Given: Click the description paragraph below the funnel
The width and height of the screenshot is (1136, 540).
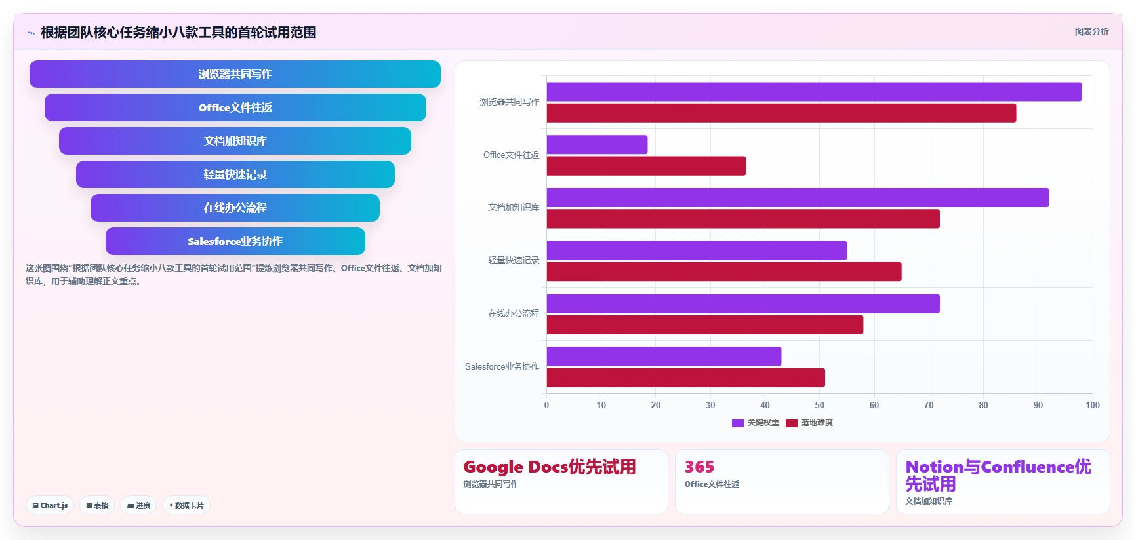Looking at the screenshot, I should coord(233,275).
